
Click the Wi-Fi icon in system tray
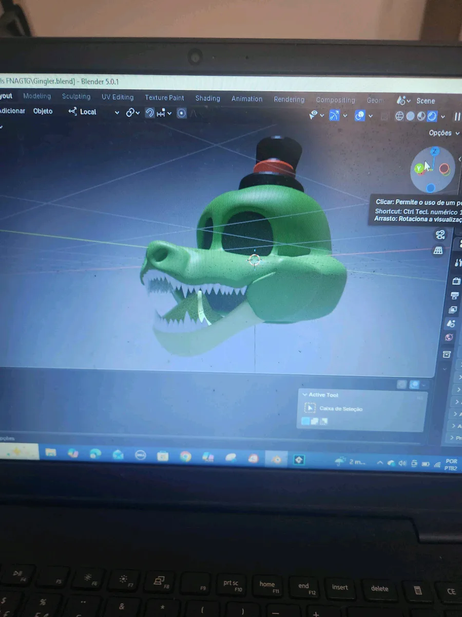coord(437,465)
